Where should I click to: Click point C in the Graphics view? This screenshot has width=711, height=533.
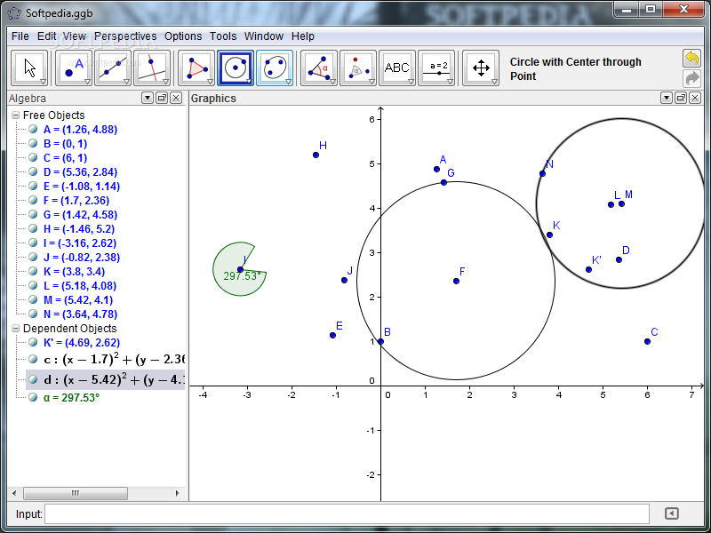click(647, 341)
